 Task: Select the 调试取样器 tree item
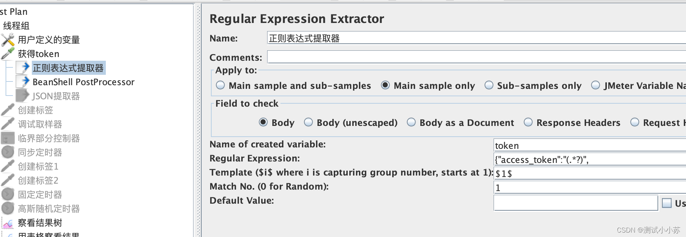pyautogui.click(x=39, y=124)
